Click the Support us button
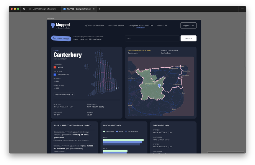The image size is (255, 165). pyautogui.click(x=188, y=26)
